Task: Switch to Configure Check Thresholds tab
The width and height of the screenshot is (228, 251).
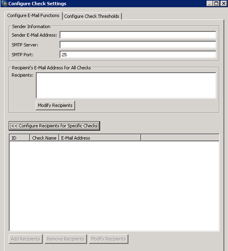Action: coord(92,16)
